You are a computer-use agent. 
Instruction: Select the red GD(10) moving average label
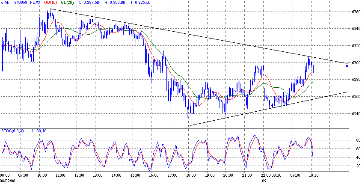tap(51, 3)
